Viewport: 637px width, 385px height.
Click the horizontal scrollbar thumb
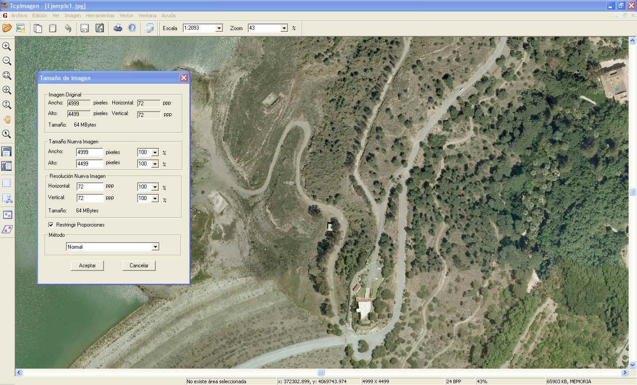click(x=321, y=373)
